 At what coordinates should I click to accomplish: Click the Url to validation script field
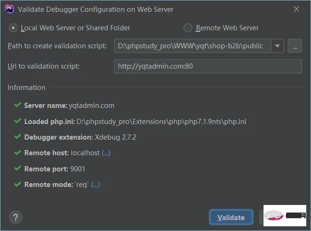tap(207, 66)
